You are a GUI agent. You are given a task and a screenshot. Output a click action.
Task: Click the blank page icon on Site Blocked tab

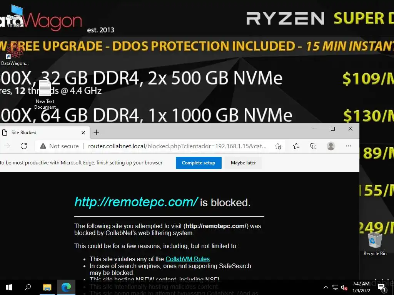click(x=5, y=133)
